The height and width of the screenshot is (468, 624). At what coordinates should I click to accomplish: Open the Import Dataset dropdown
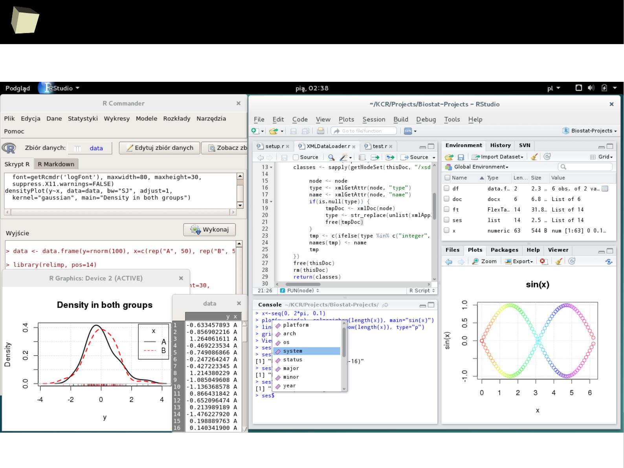coord(498,157)
